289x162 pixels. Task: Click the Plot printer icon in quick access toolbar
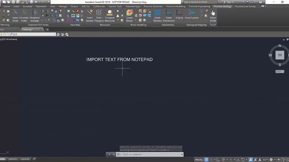coord(31,2)
